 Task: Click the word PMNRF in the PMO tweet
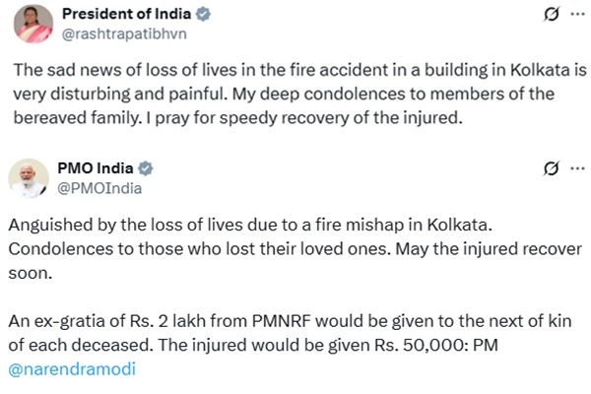tap(281, 321)
